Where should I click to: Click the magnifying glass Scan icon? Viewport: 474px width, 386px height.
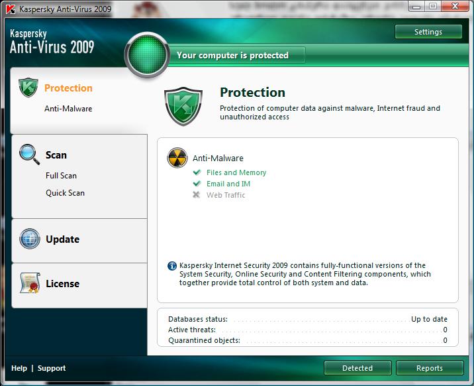coord(29,154)
